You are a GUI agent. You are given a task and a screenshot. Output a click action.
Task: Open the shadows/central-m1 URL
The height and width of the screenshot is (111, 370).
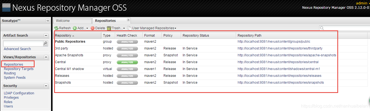click(279, 69)
